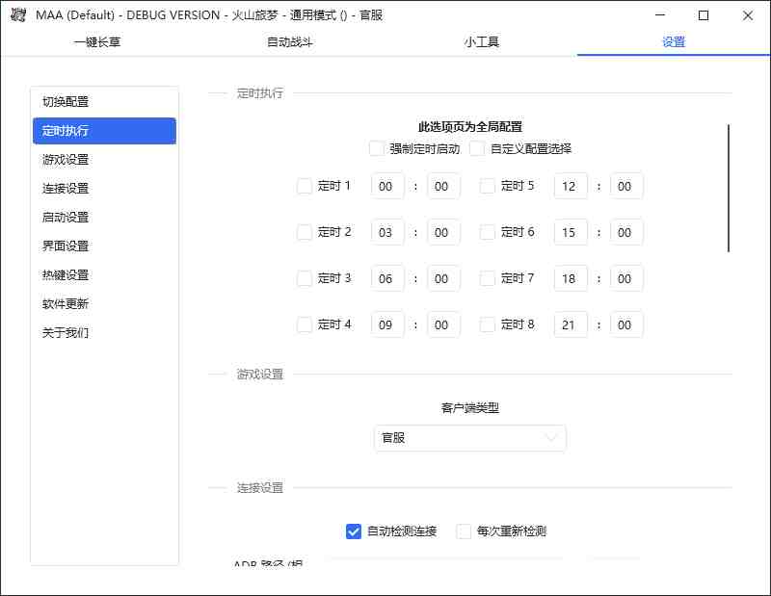Image resolution: width=771 pixels, height=596 pixels.
Task: Select 切换配置 in the sidebar
Action: click(x=104, y=101)
